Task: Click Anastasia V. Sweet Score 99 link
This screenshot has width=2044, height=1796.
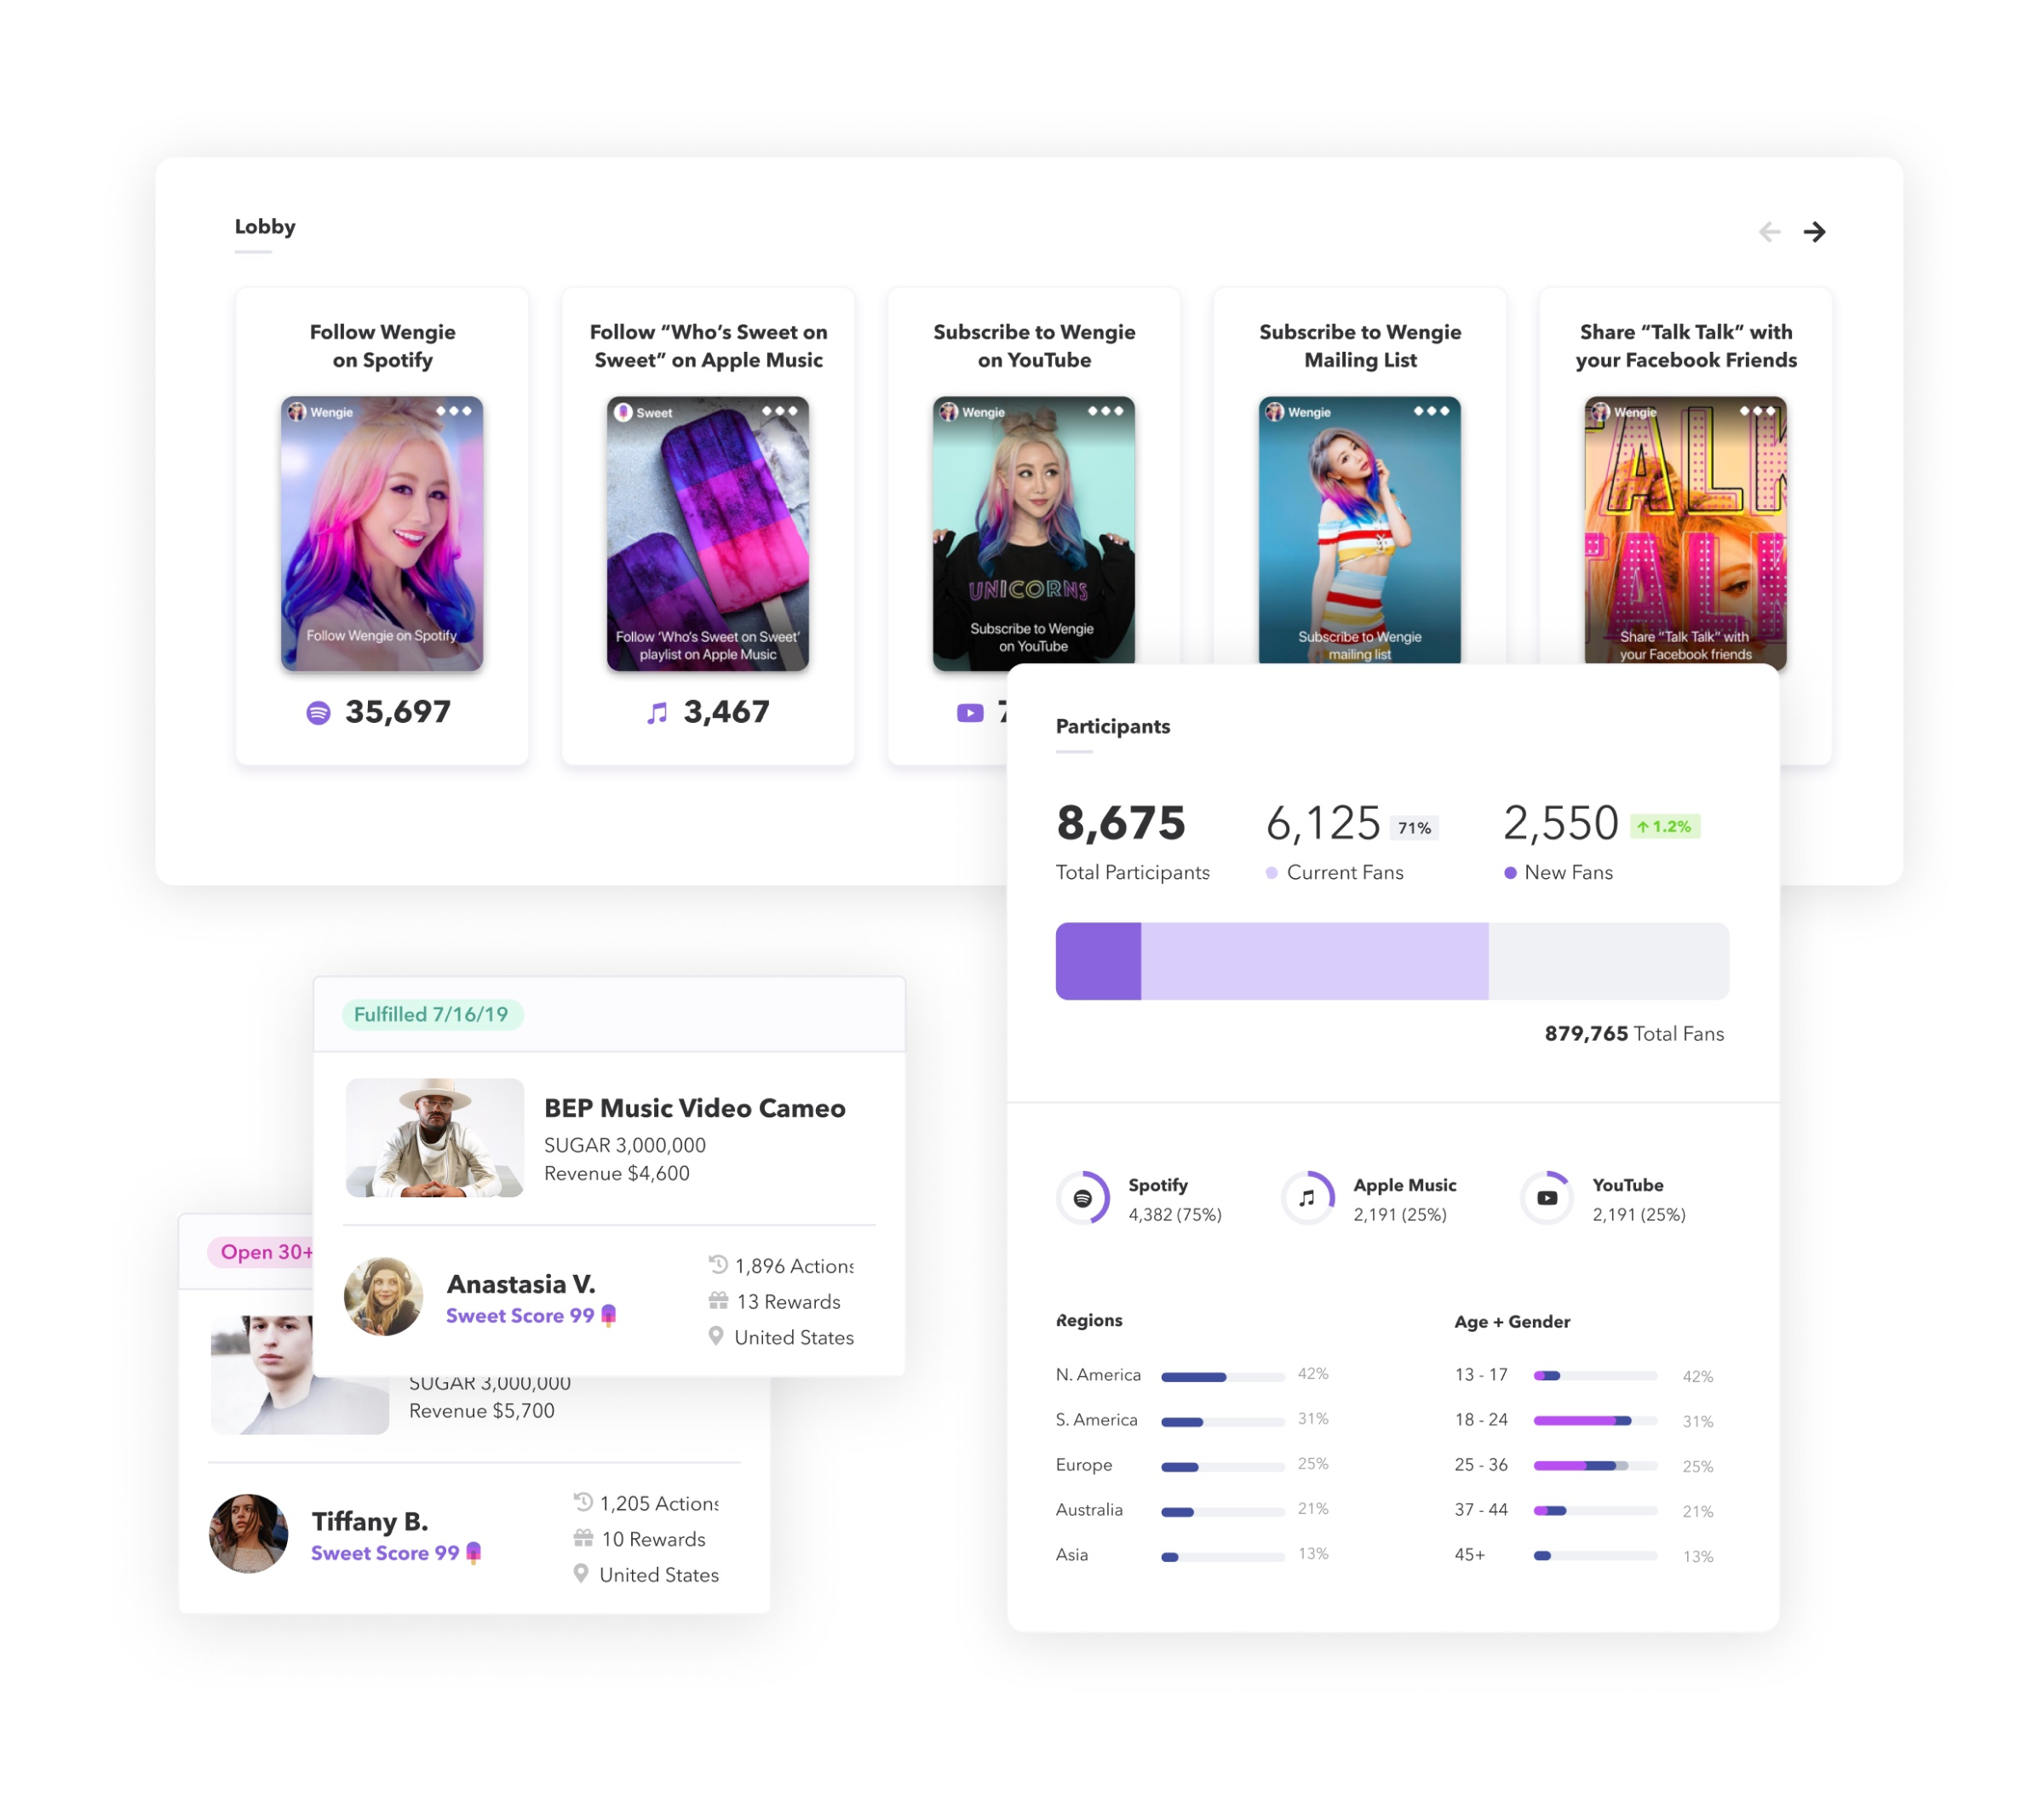Action: (x=520, y=1316)
